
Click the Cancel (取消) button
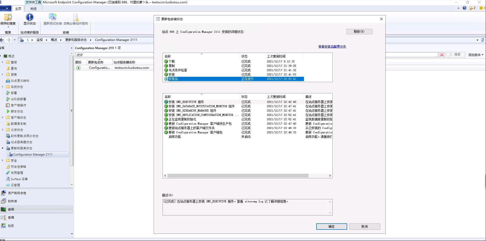coord(365,226)
